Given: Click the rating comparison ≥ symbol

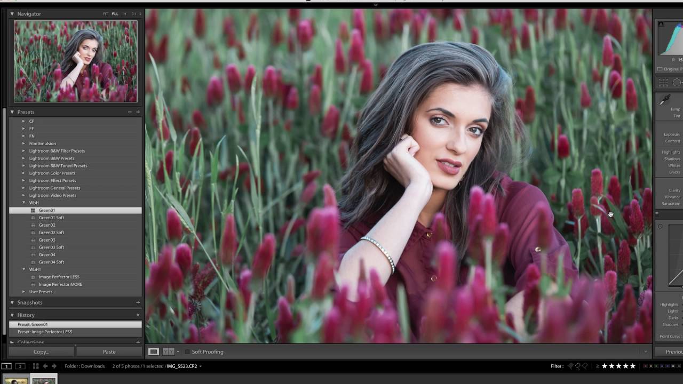Looking at the screenshot, I should (x=598, y=366).
